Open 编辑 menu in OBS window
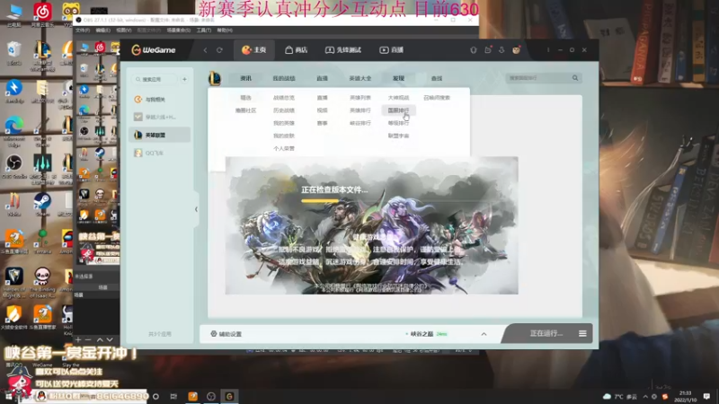This screenshot has height=404, width=719. pos(102,31)
